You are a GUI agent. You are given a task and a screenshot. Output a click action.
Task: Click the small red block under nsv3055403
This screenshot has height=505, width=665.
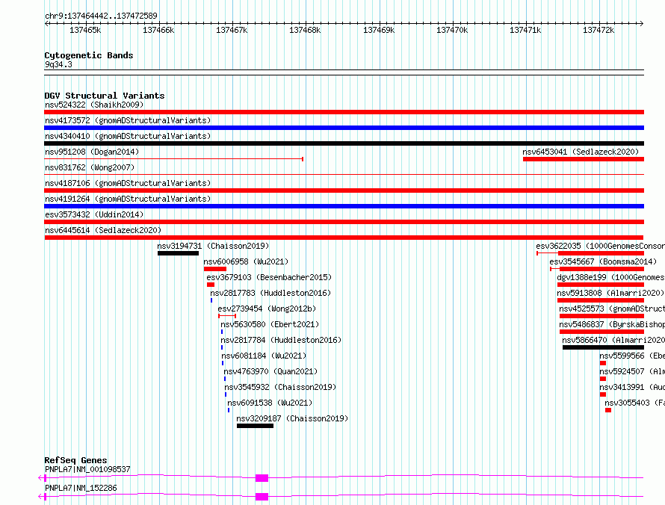[608, 410]
